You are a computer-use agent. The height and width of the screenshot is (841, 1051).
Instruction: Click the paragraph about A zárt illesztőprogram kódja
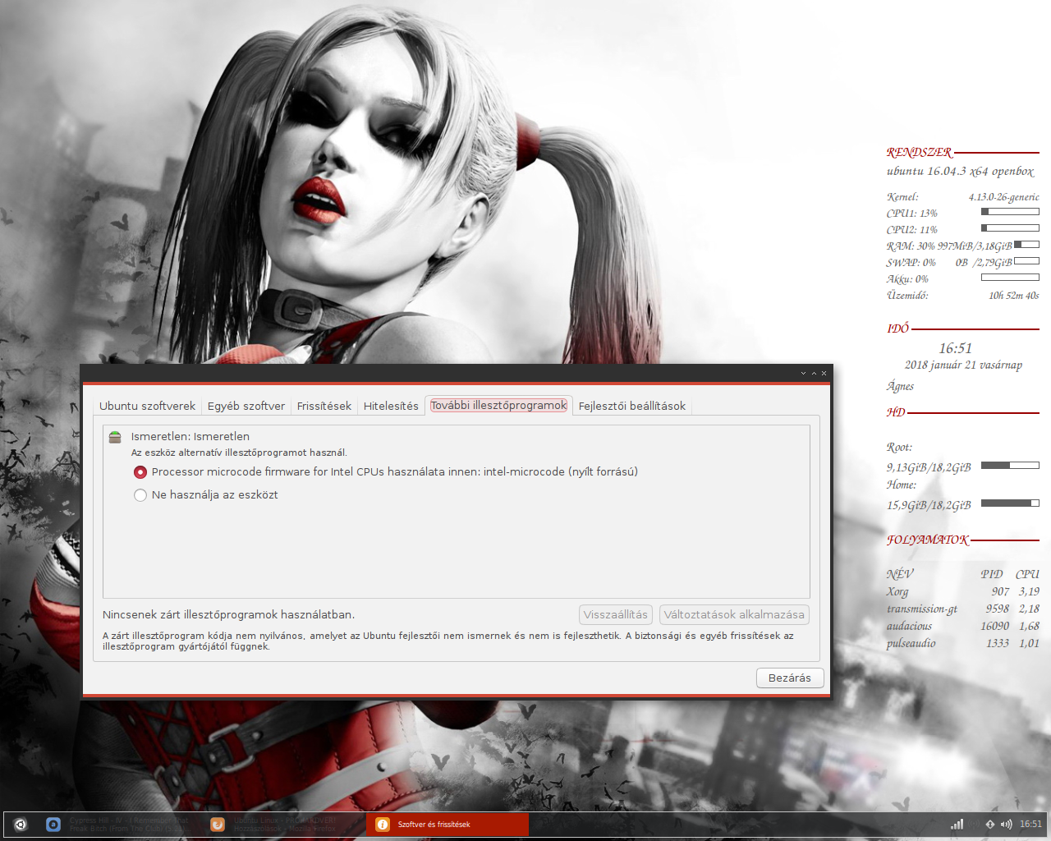(448, 641)
